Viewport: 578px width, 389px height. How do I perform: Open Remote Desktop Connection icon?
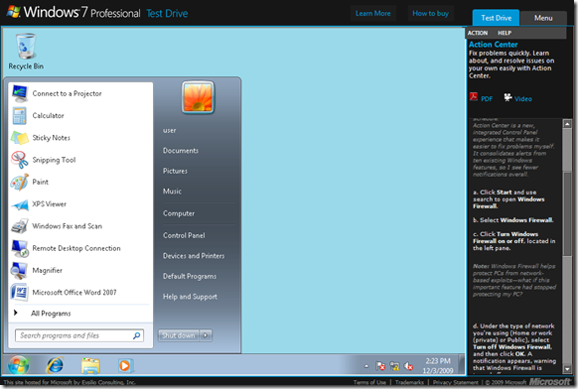click(20, 248)
